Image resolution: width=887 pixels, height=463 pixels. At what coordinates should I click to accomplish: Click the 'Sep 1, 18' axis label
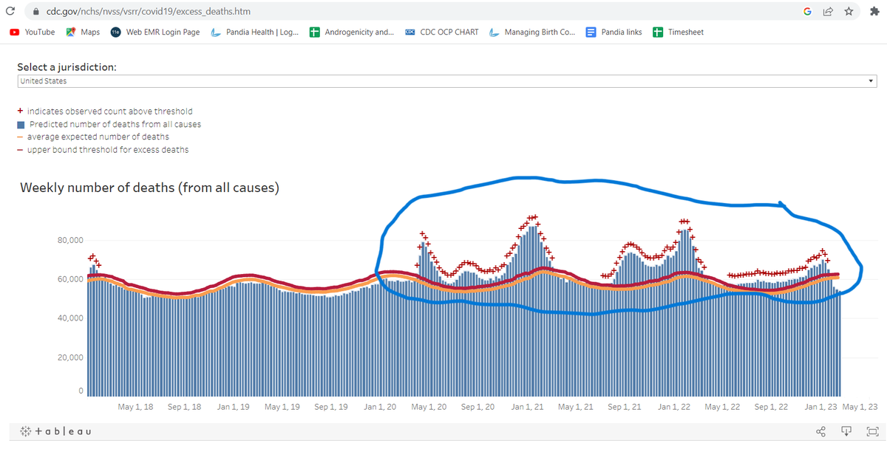(x=185, y=407)
